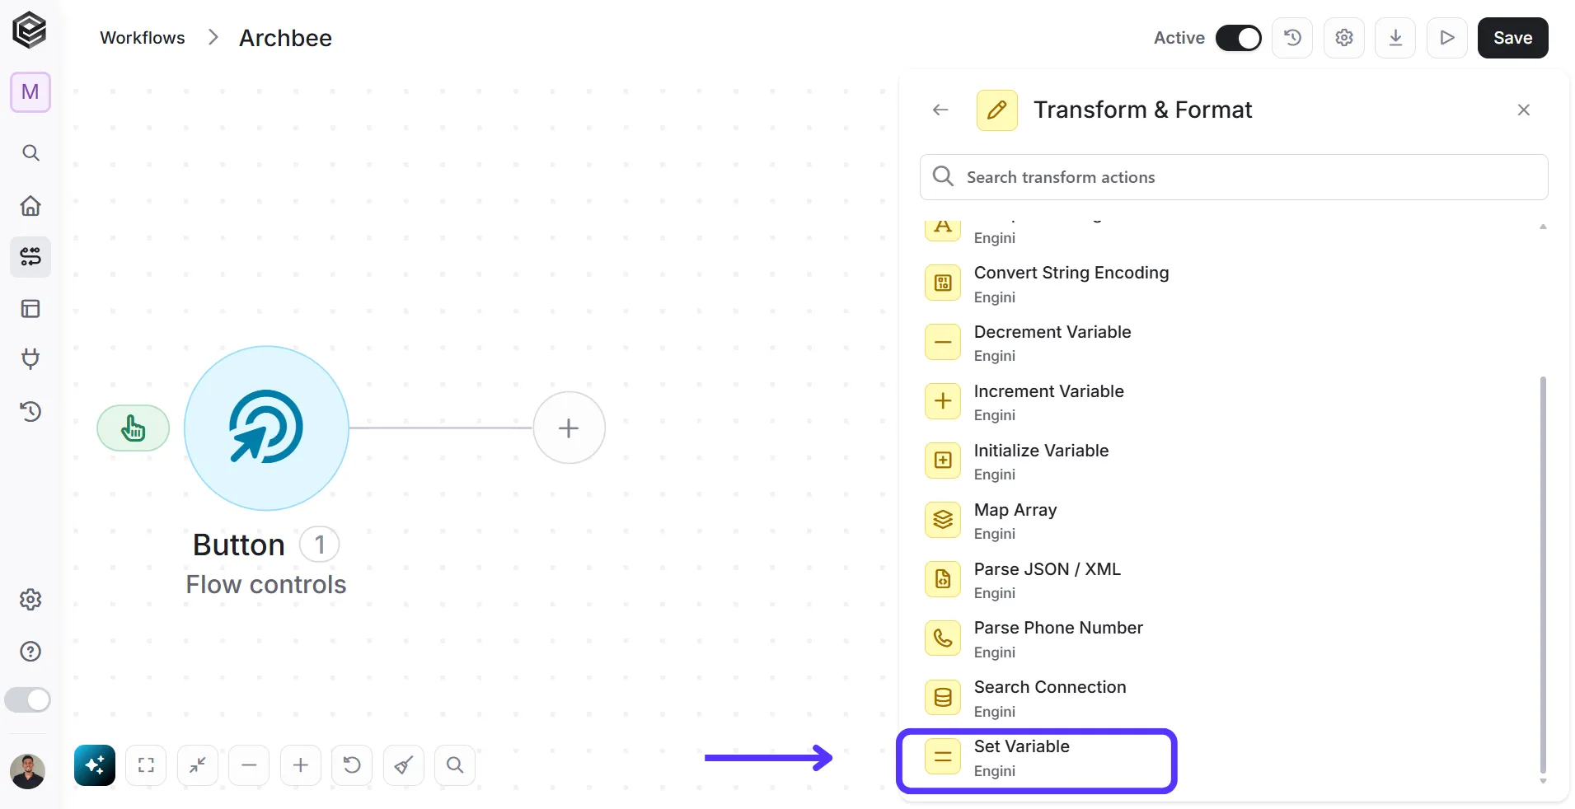Image resolution: width=1575 pixels, height=809 pixels.
Task: Zoom in the canvas with plus
Action: 301,765
